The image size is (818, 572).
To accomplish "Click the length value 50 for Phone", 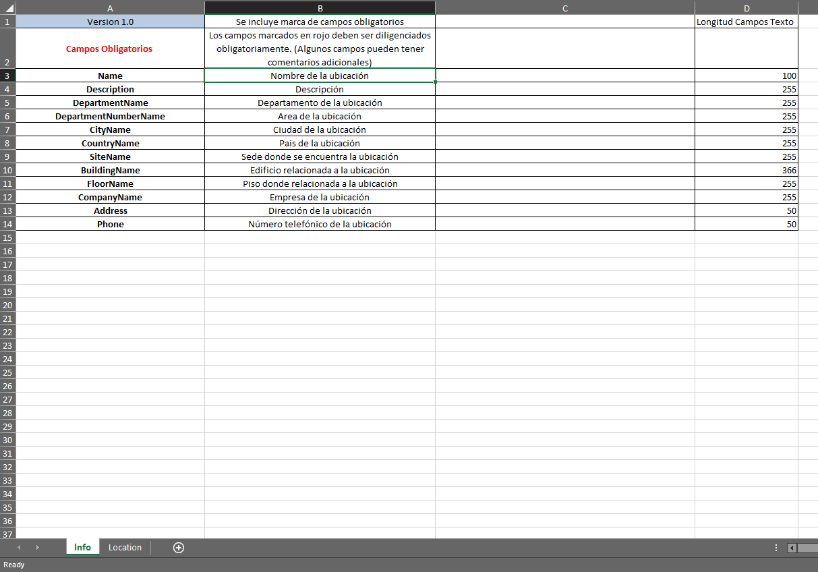I will [747, 224].
